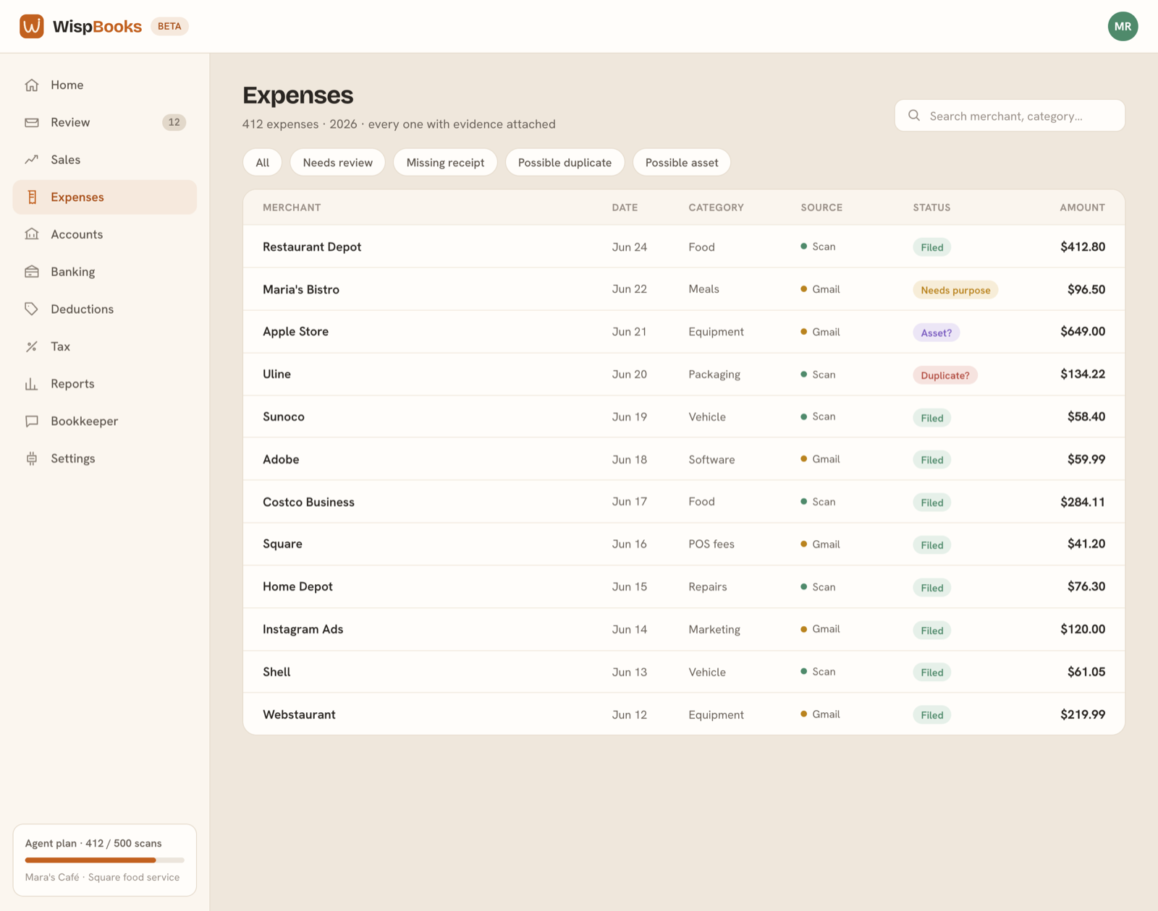The image size is (1158, 911).
Task: Navigate to Banking
Action: 105,272
